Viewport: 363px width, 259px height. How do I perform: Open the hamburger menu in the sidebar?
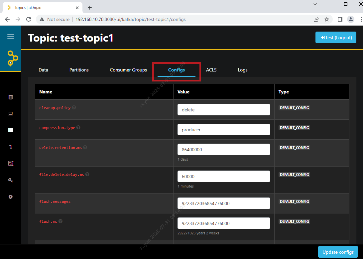[11, 36]
